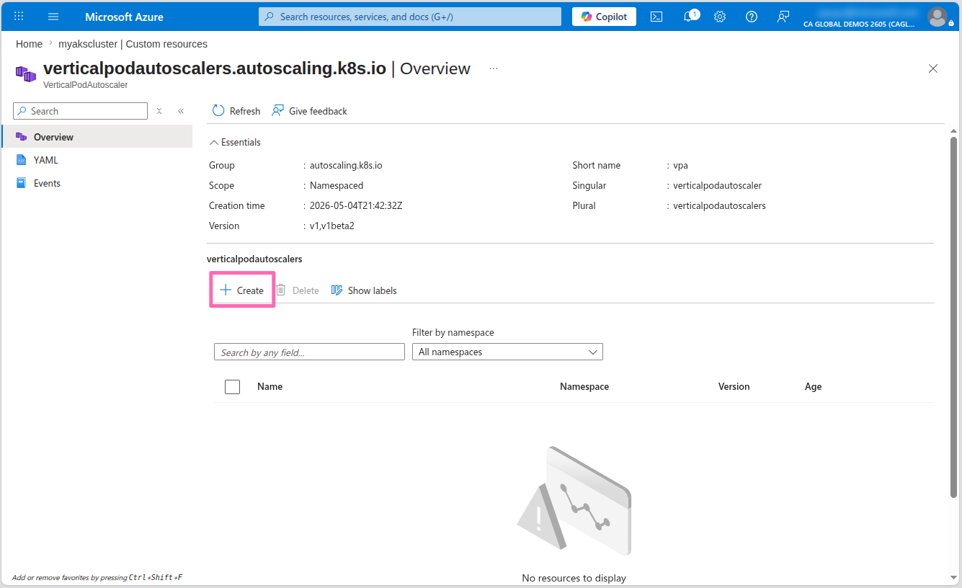Image resolution: width=962 pixels, height=588 pixels.
Task: Open the feedback person icon in header
Action: [x=783, y=17]
